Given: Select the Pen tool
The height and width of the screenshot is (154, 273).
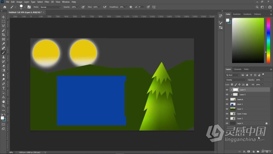Looking at the screenshot, I should 3,84.
